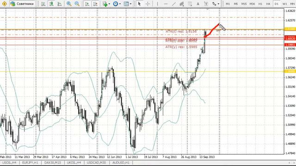Click the '1 Jul 2013' date label
This screenshot has height=166, width=296.
coord(131,157)
